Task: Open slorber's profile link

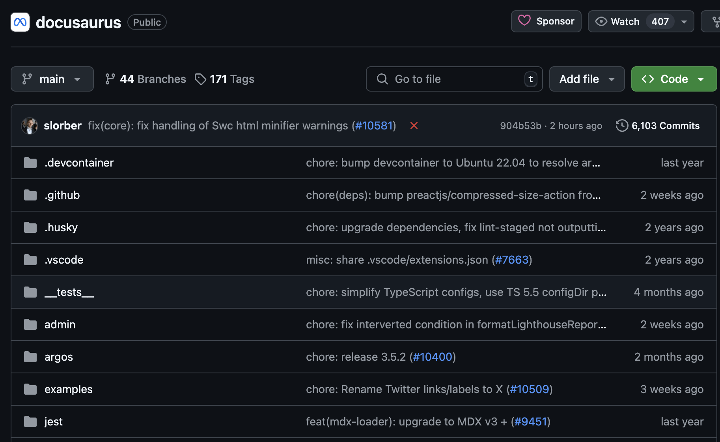Action: click(x=62, y=125)
